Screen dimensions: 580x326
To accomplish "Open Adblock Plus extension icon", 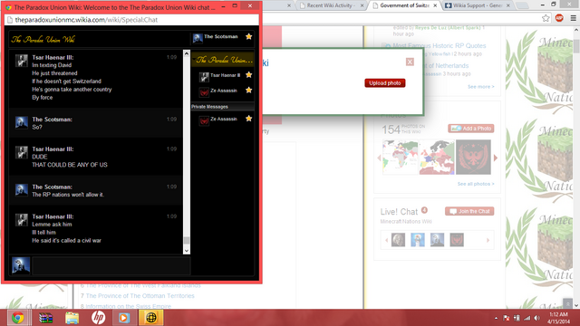I will coord(559,18).
